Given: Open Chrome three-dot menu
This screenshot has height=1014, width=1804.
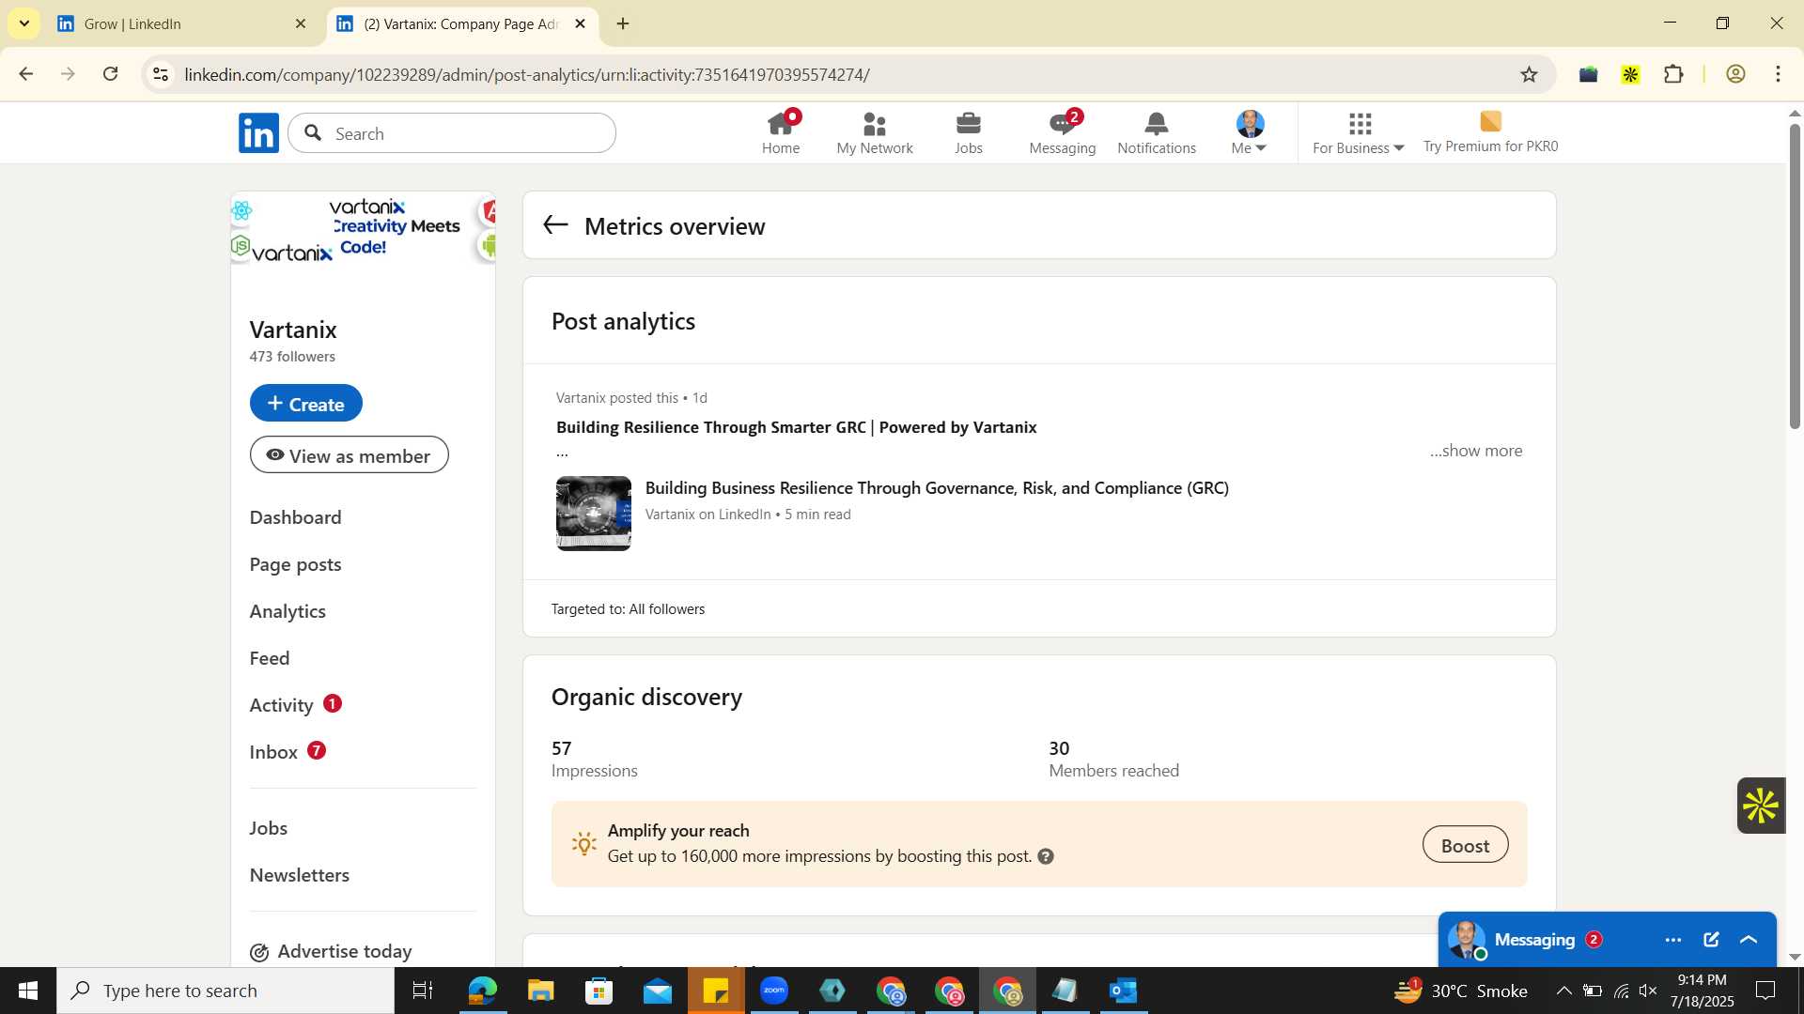Looking at the screenshot, I should 1778,74.
